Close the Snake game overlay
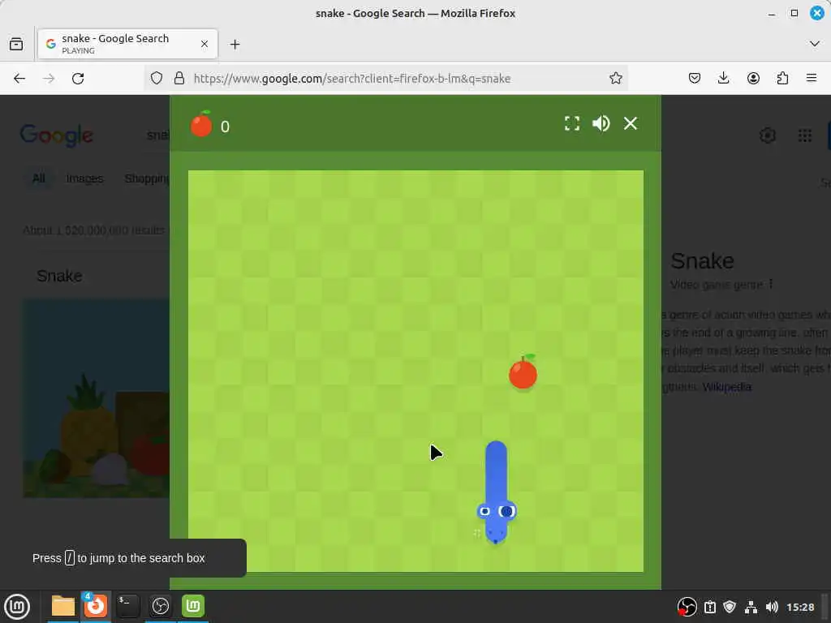 (x=630, y=123)
